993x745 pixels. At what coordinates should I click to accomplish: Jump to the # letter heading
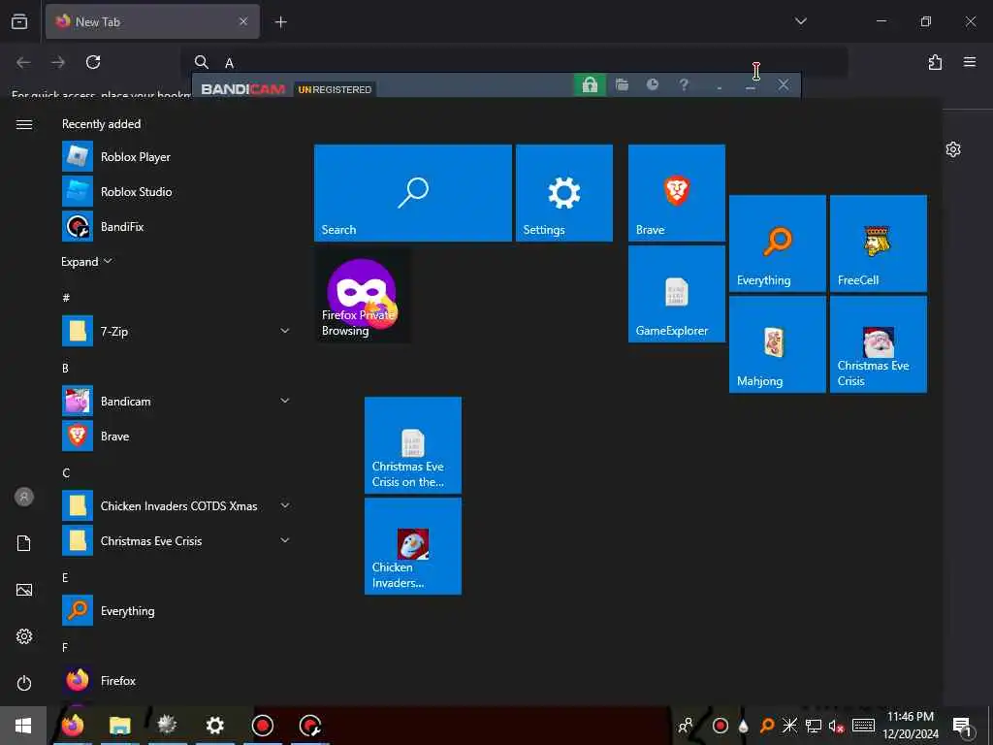point(66,297)
